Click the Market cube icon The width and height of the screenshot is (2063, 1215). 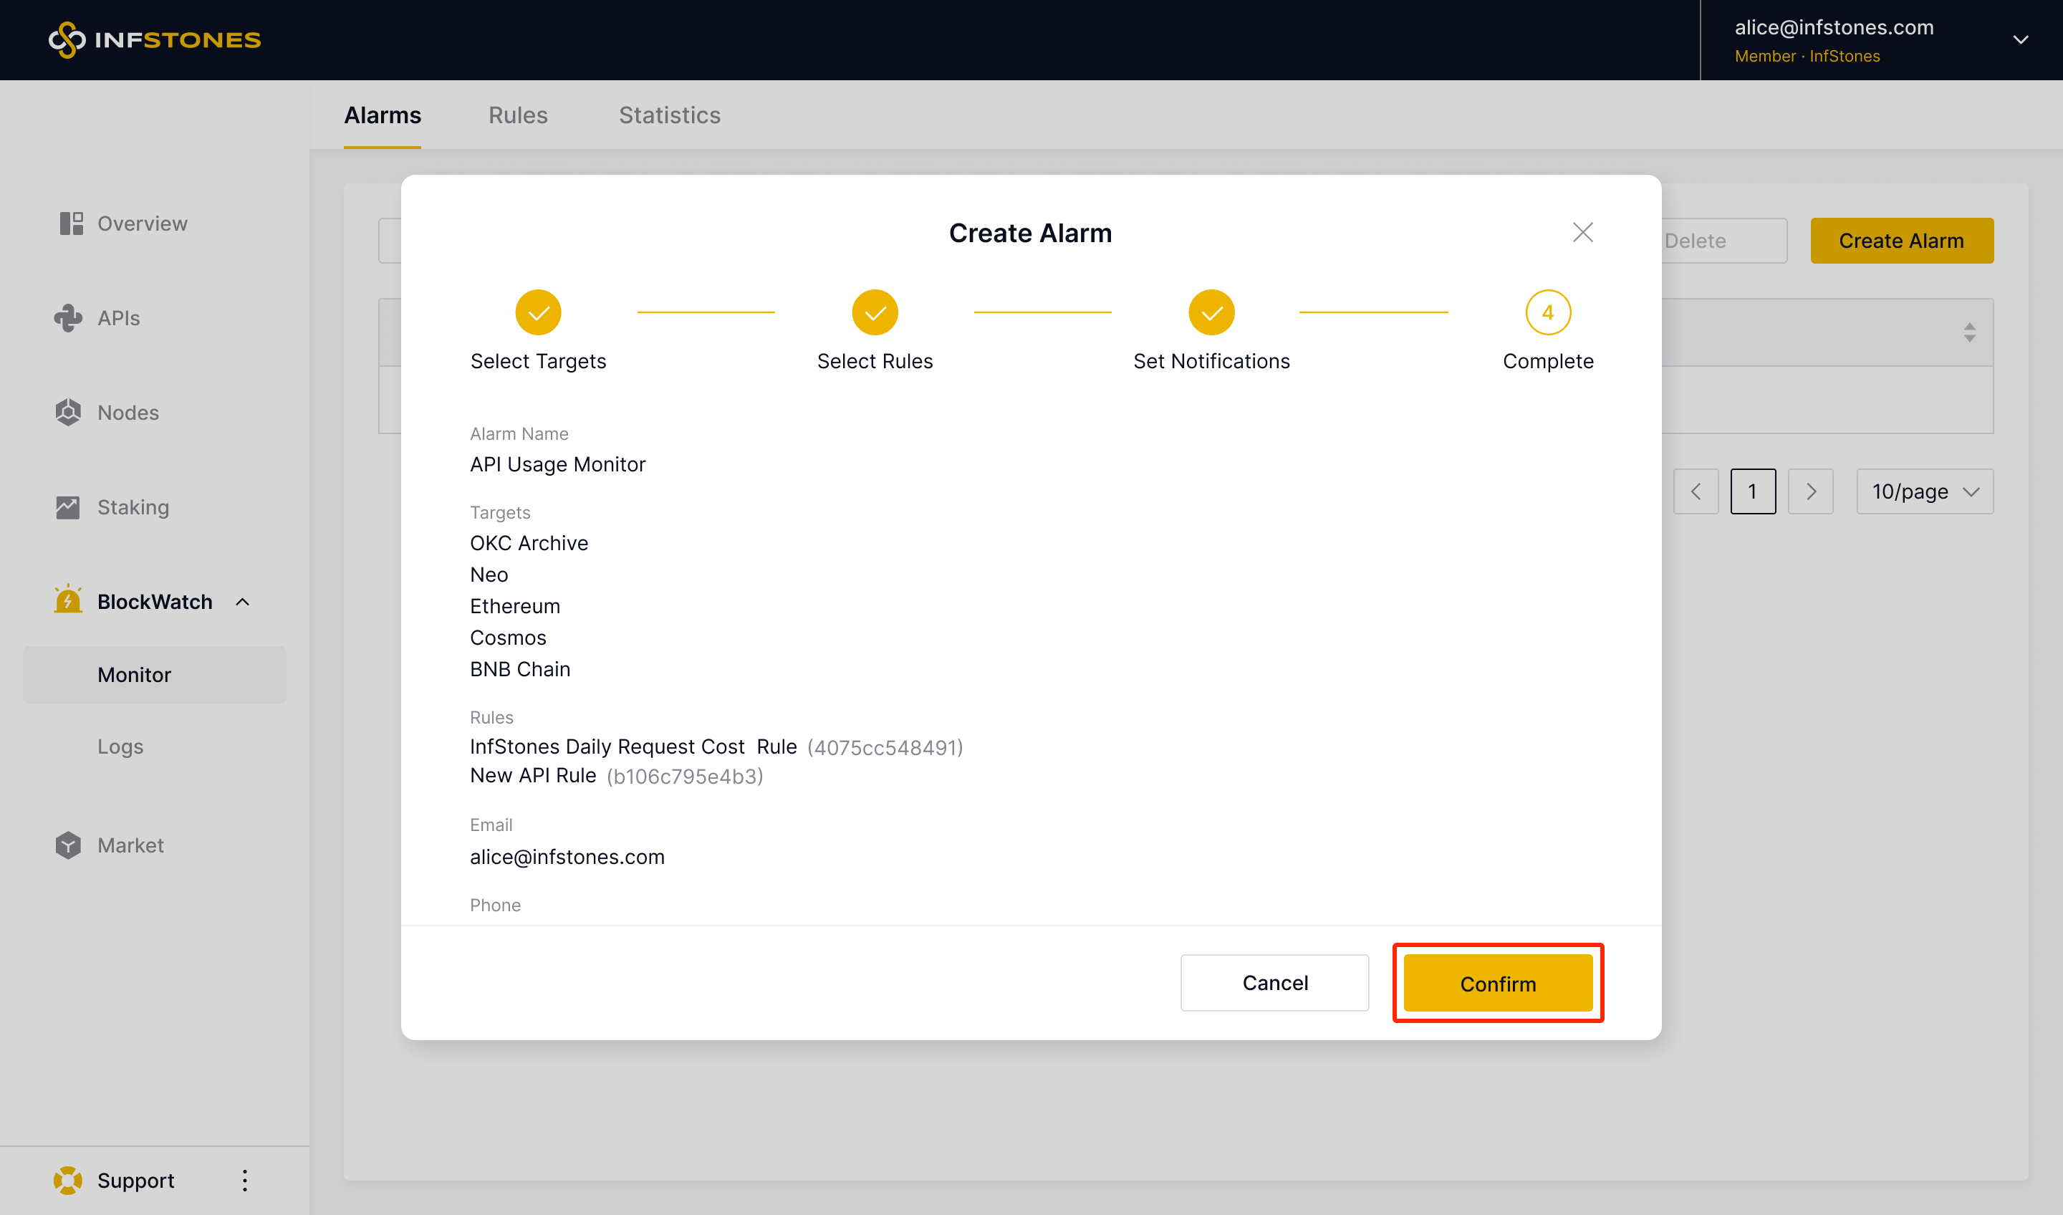pos(68,845)
